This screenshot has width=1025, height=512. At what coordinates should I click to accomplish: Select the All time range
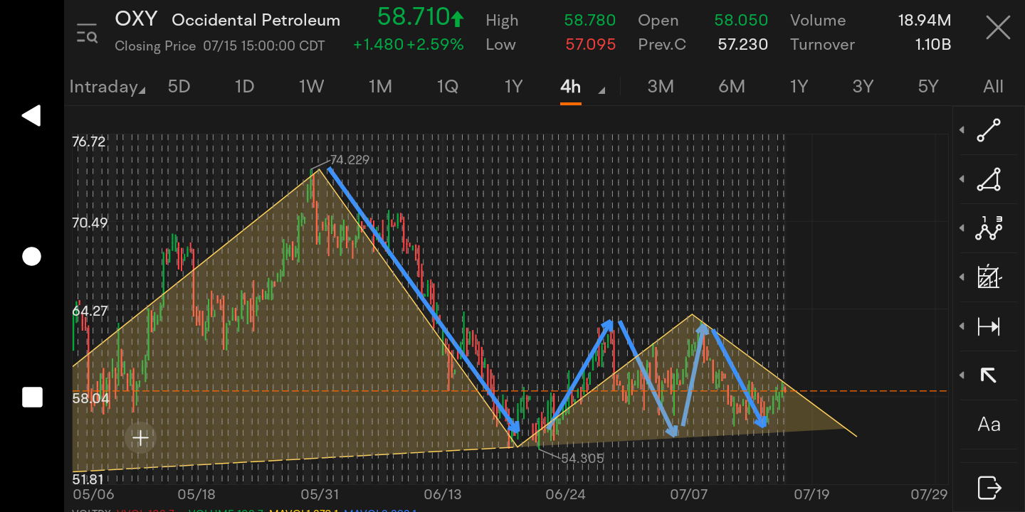[993, 87]
